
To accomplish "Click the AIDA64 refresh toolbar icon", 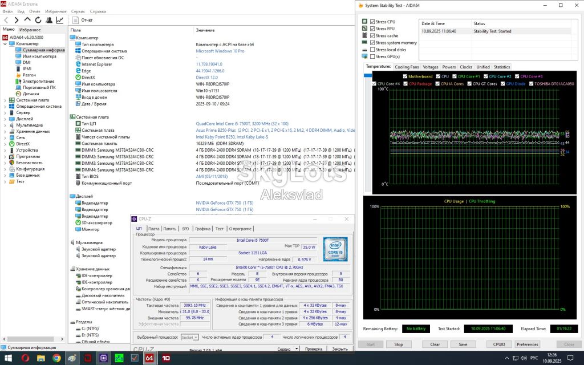I will (x=38, y=20).
